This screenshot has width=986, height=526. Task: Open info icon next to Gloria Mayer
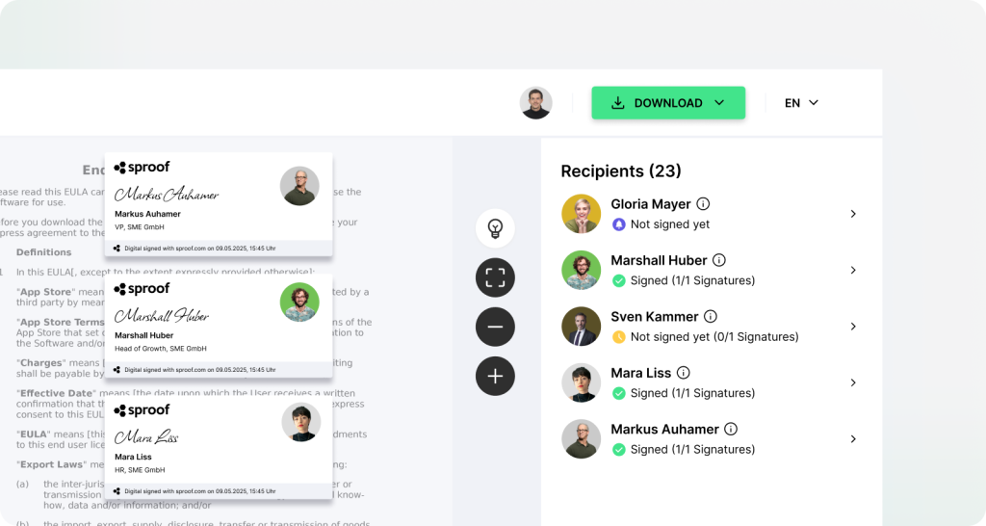point(703,204)
